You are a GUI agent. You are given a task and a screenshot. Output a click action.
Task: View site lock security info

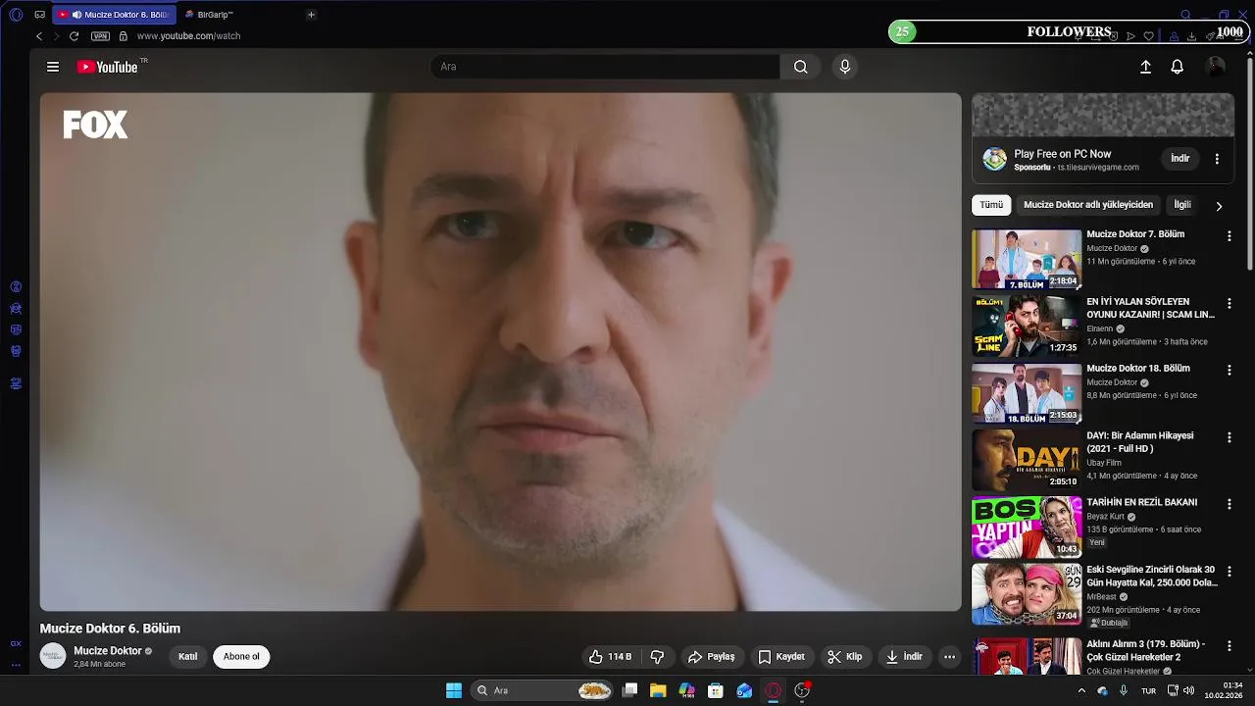coord(124,36)
